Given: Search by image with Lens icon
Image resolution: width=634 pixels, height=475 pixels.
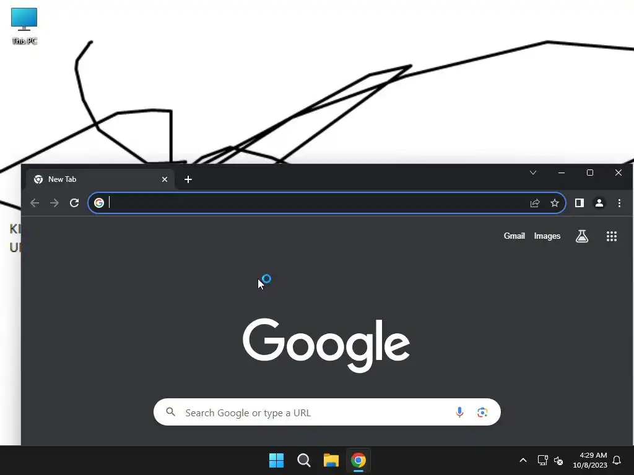Looking at the screenshot, I should point(482,412).
